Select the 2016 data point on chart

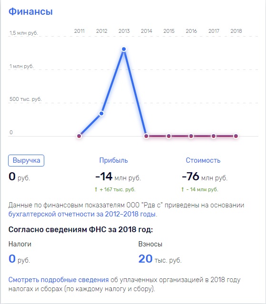click(191, 136)
